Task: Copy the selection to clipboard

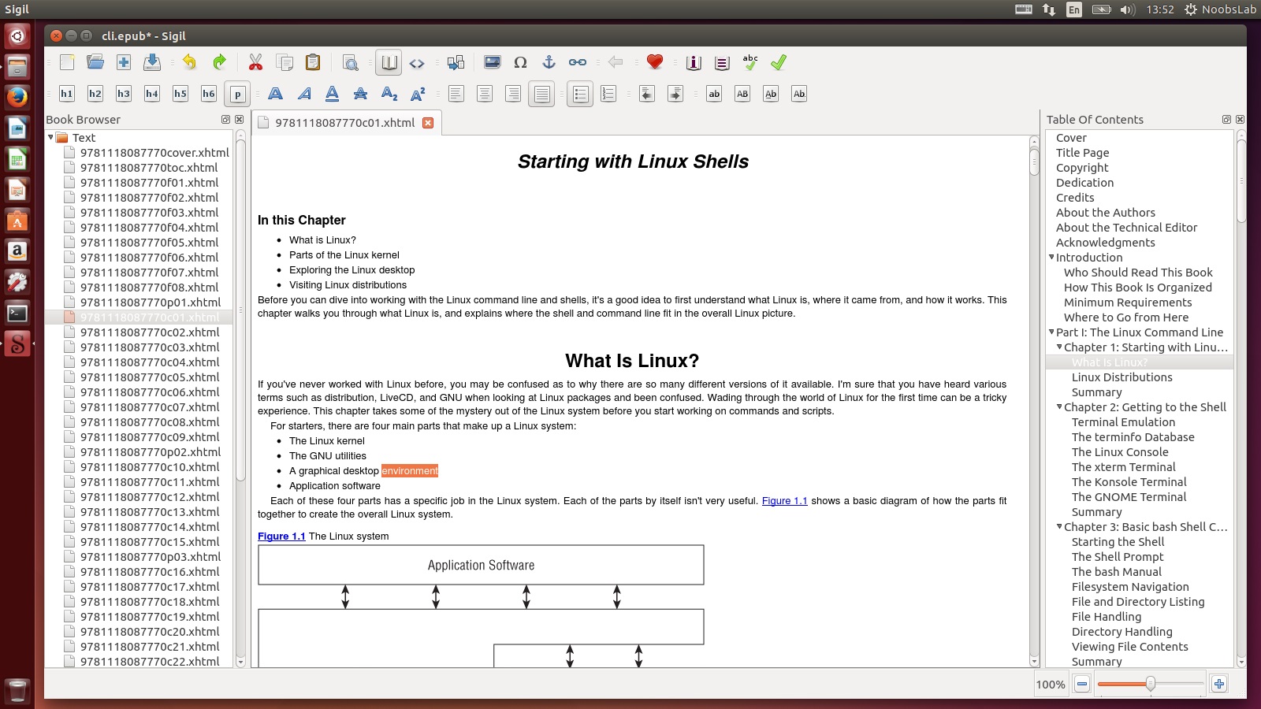Action: [285, 62]
